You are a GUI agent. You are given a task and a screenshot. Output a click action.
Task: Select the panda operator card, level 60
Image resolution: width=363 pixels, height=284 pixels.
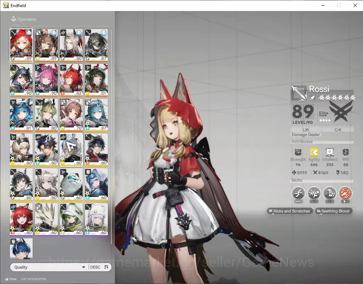[x=71, y=185]
